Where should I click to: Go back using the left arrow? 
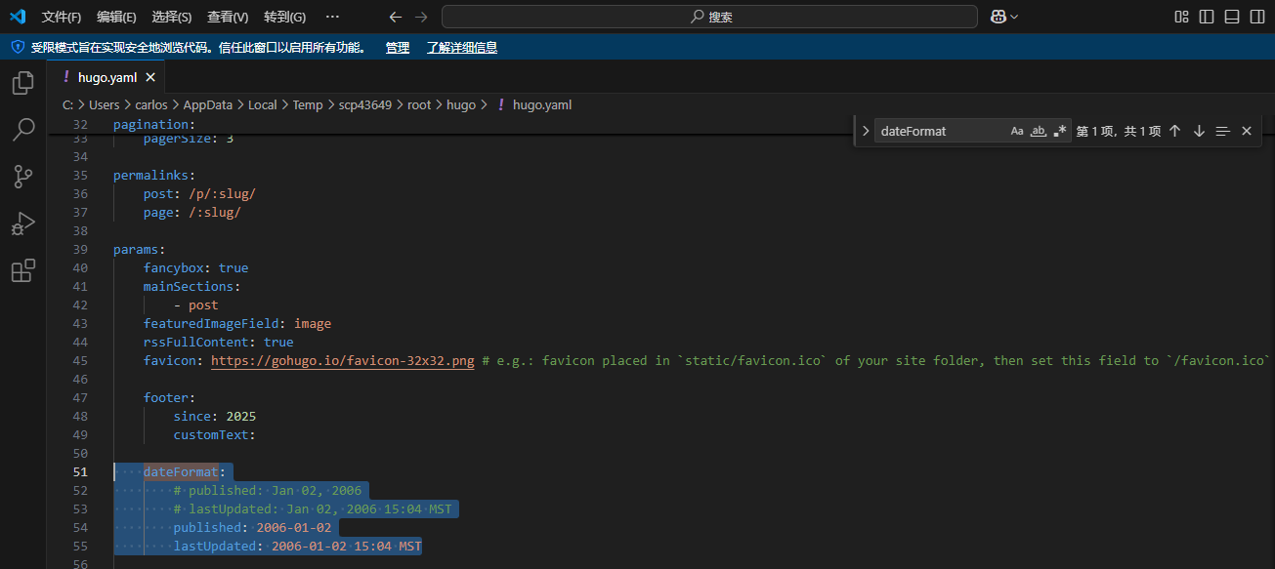pyautogui.click(x=395, y=17)
